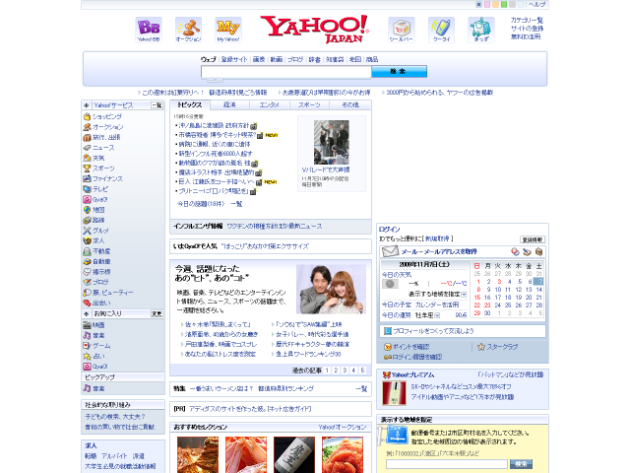The height and width of the screenshot is (473, 630).
Task: Open the toolbar cube icon in header
Action: (401, 30)
